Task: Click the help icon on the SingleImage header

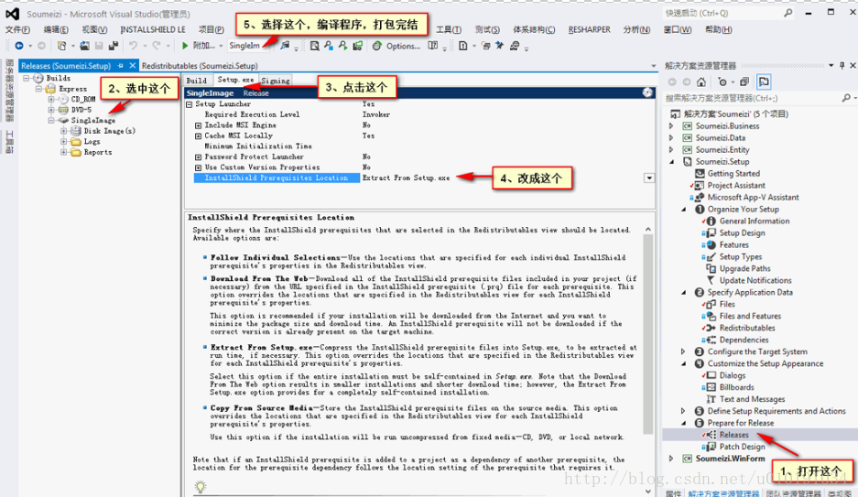Action: pyautogui.click(x=647, y=92)
